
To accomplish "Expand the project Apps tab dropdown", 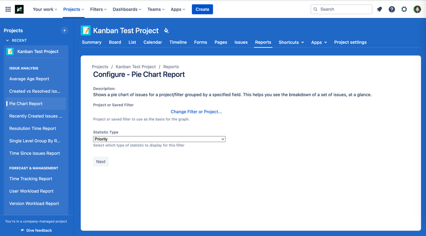I will tap(319, 42).
